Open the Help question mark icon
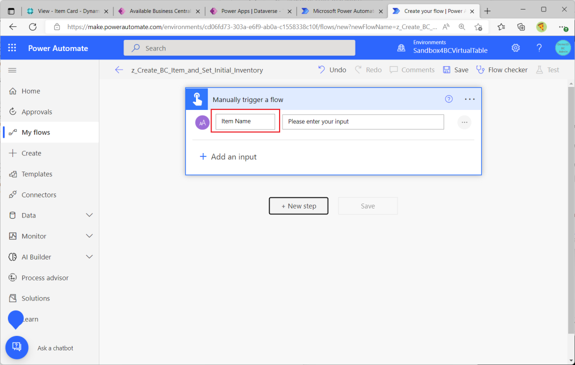Viewport: 575px width, 365px height. click(539, 48)
